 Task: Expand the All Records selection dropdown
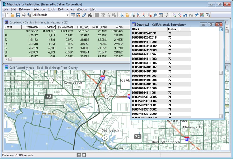coord(67,15)
